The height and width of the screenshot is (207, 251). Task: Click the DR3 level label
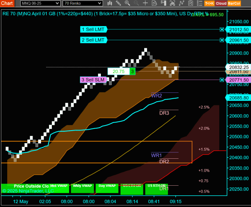click(x=164, y=113)
